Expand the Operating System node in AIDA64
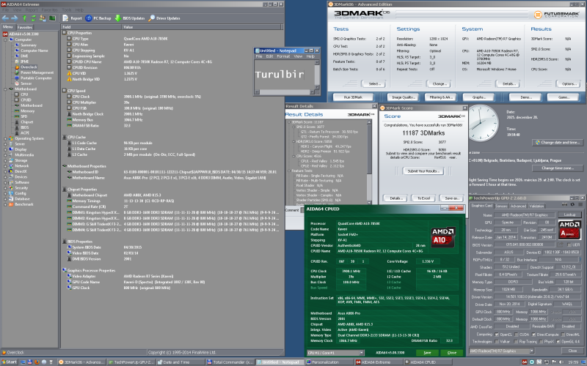 [x=5, y=138]
